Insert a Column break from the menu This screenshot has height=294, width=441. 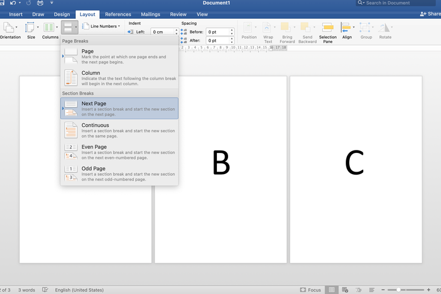[x=119, y=78]
